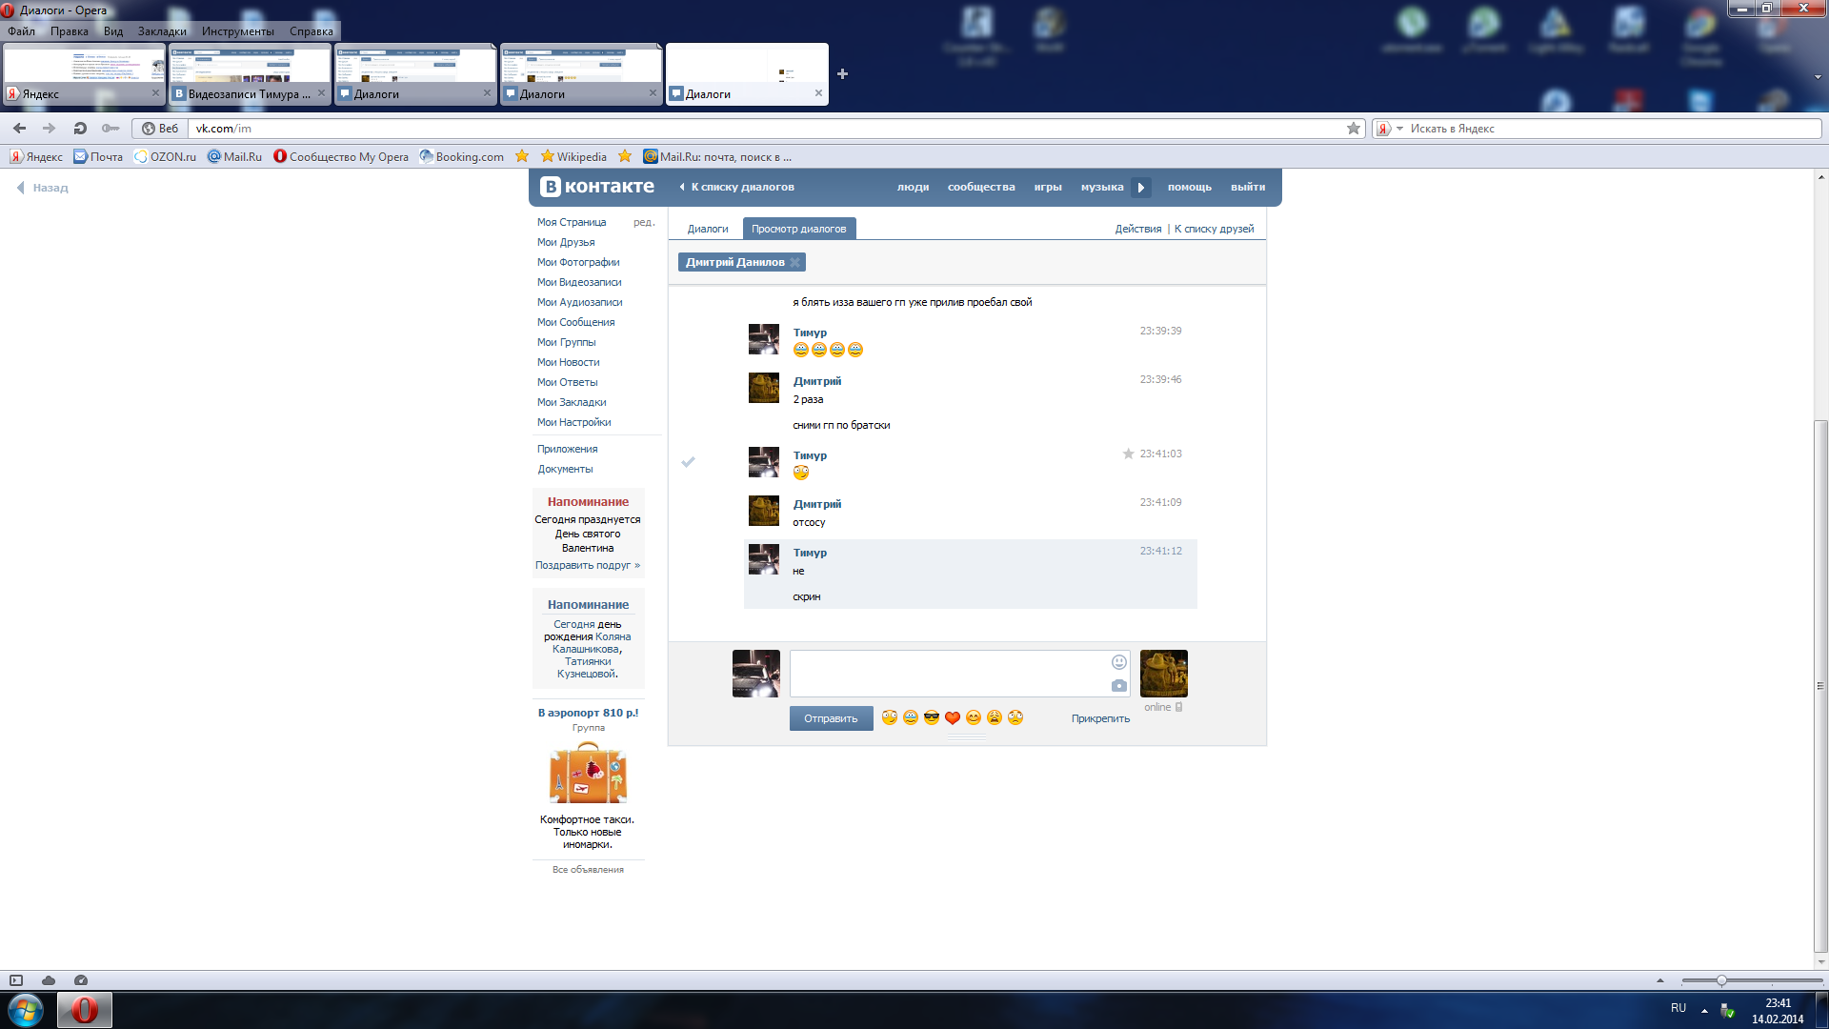Bookmark page with address bar star
The image size is (1829, 1029).
click(1353, 129)
